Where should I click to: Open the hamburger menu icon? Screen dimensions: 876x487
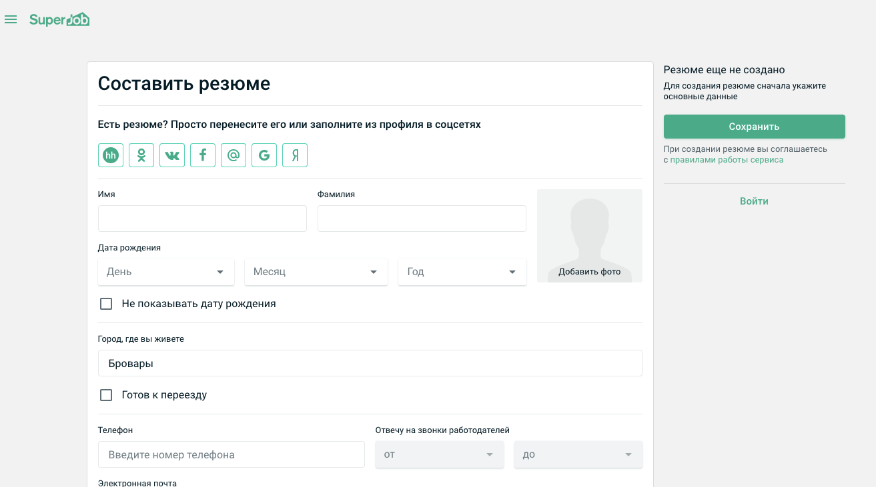(11, 19)
